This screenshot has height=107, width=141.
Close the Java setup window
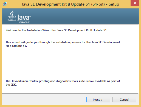coord(135,3)
